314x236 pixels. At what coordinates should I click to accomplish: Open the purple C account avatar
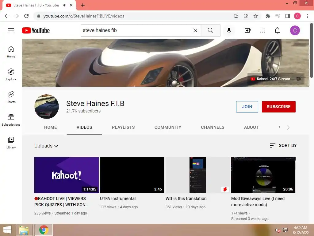click(295, 30)
